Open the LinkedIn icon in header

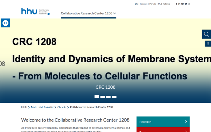179,4
